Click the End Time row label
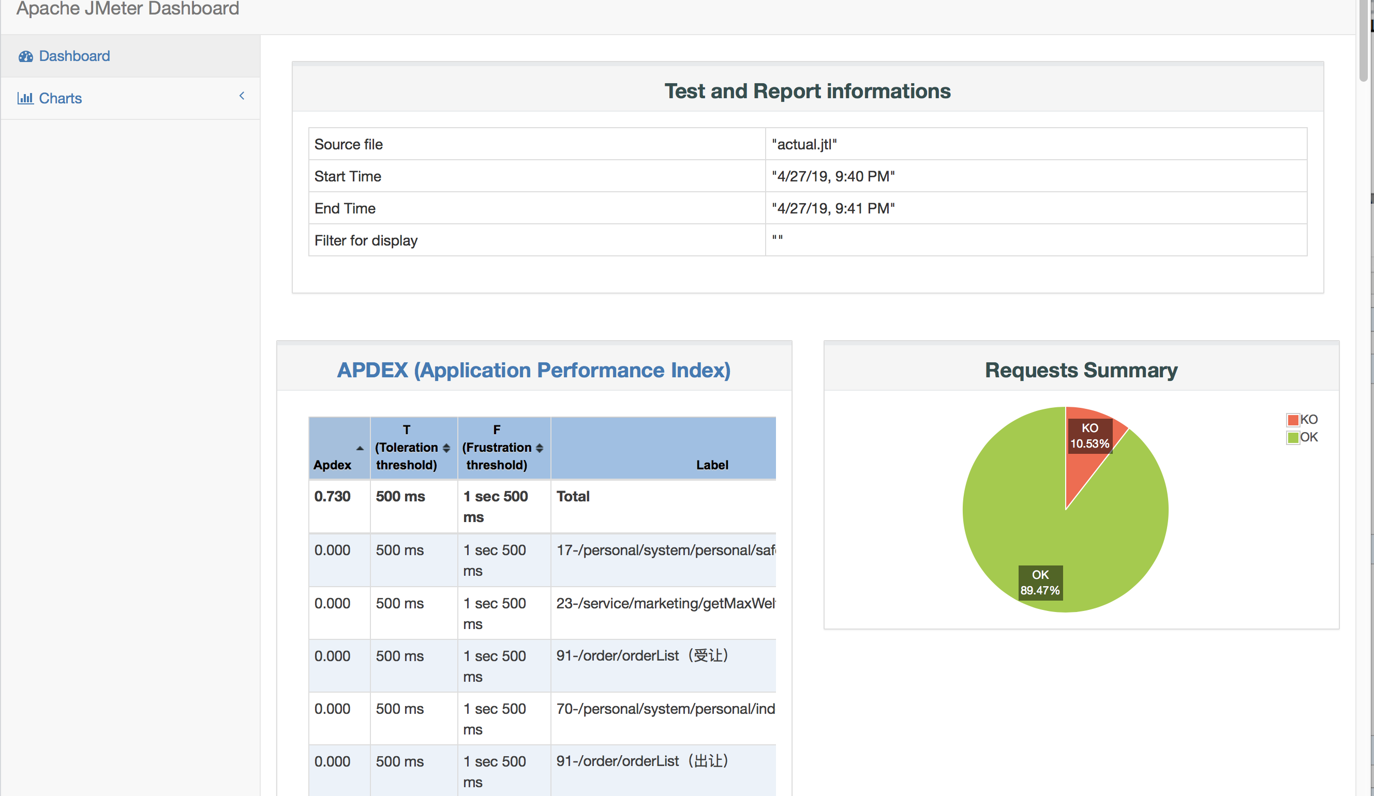The width and height of the screenshot is (1374, 796). tap(345, 209)
